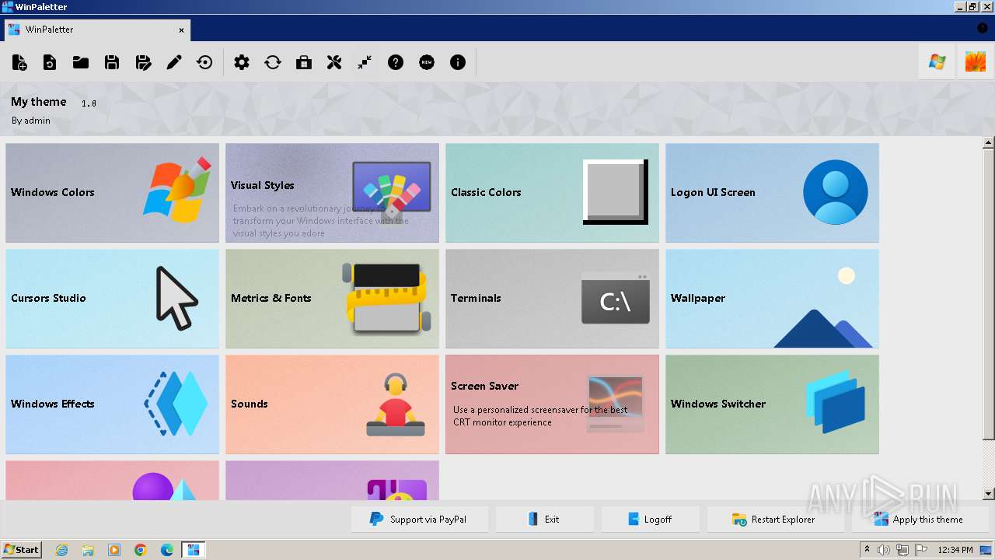995x560 pixels.
Task: Click the theme version '1.0' text
Action: (89, 103)
